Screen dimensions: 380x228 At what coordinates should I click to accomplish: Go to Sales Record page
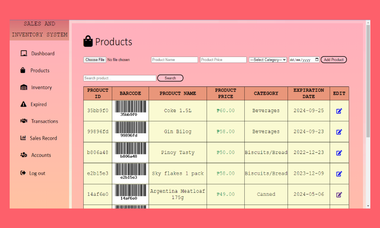coord(43,138)
